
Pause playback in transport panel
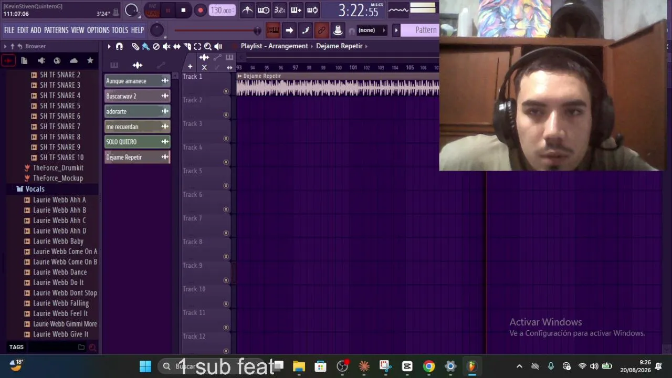point(167,10)
